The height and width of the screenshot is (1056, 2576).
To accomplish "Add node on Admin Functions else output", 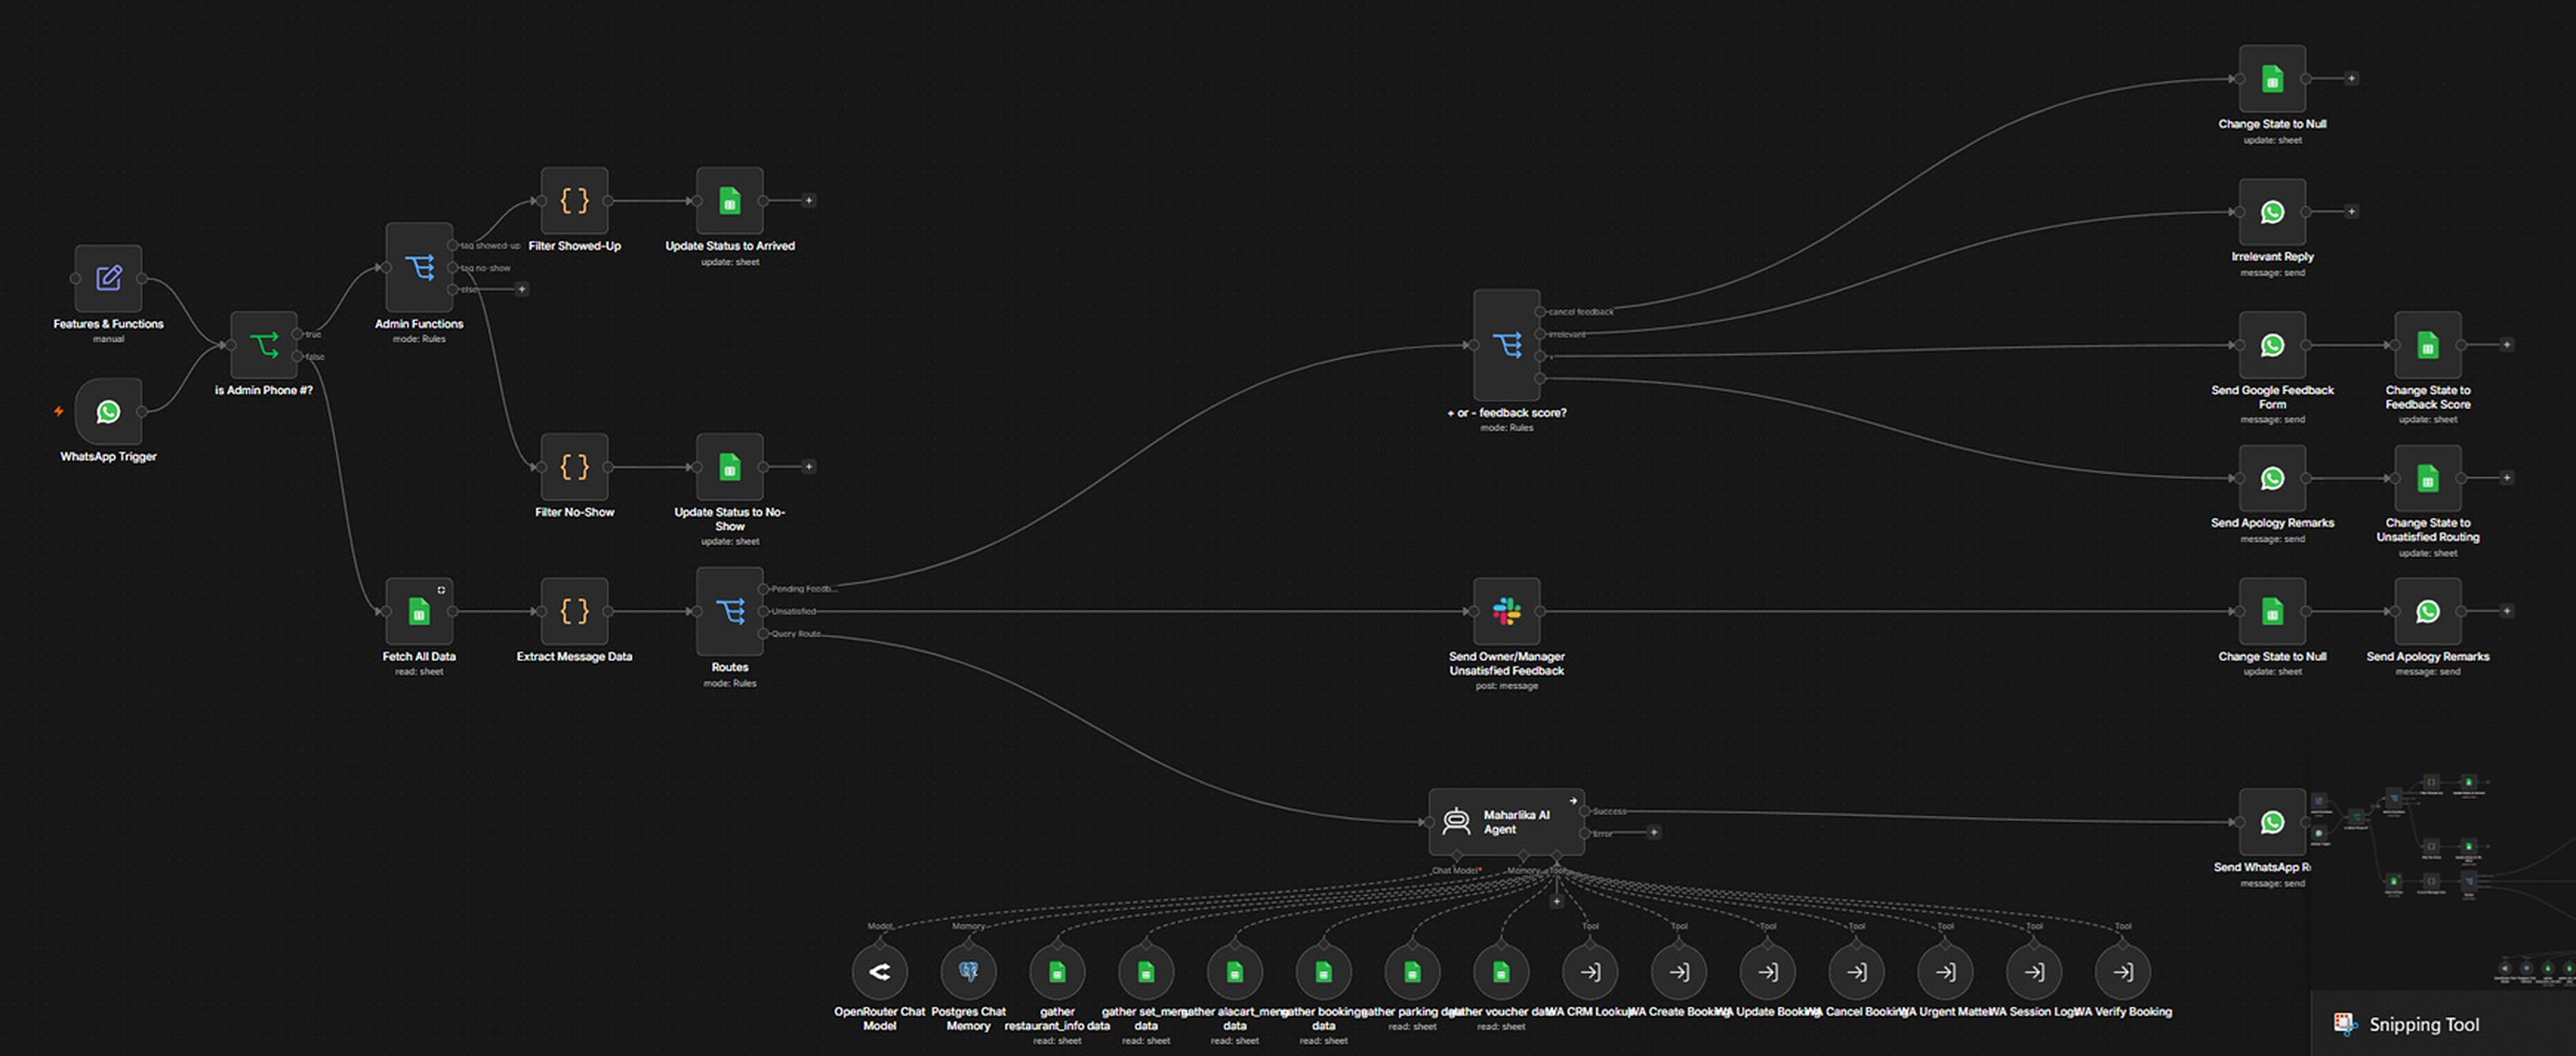I will click(x=521, y=289).
